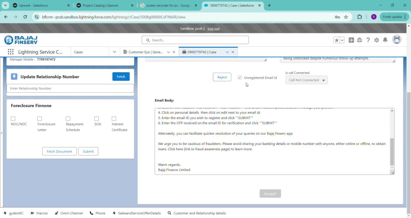Click the search magnifier icon
Screen dimensions: 411x218
pos(148,40)
